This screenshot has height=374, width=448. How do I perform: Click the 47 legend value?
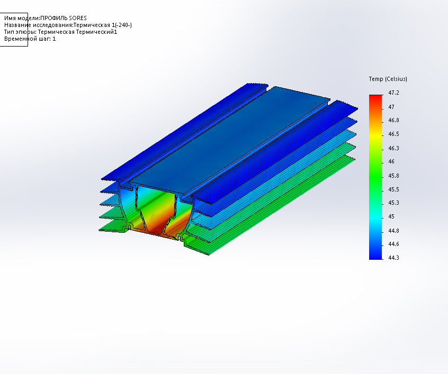click(x=391, y=107)
